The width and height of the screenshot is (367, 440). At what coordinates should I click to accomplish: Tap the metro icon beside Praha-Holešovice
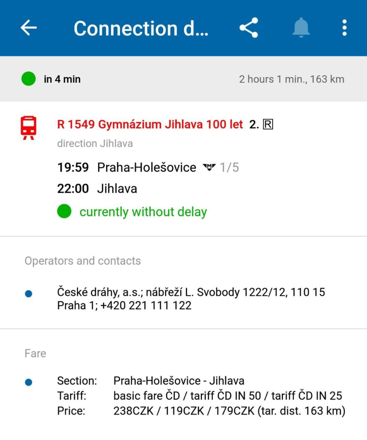209,168
